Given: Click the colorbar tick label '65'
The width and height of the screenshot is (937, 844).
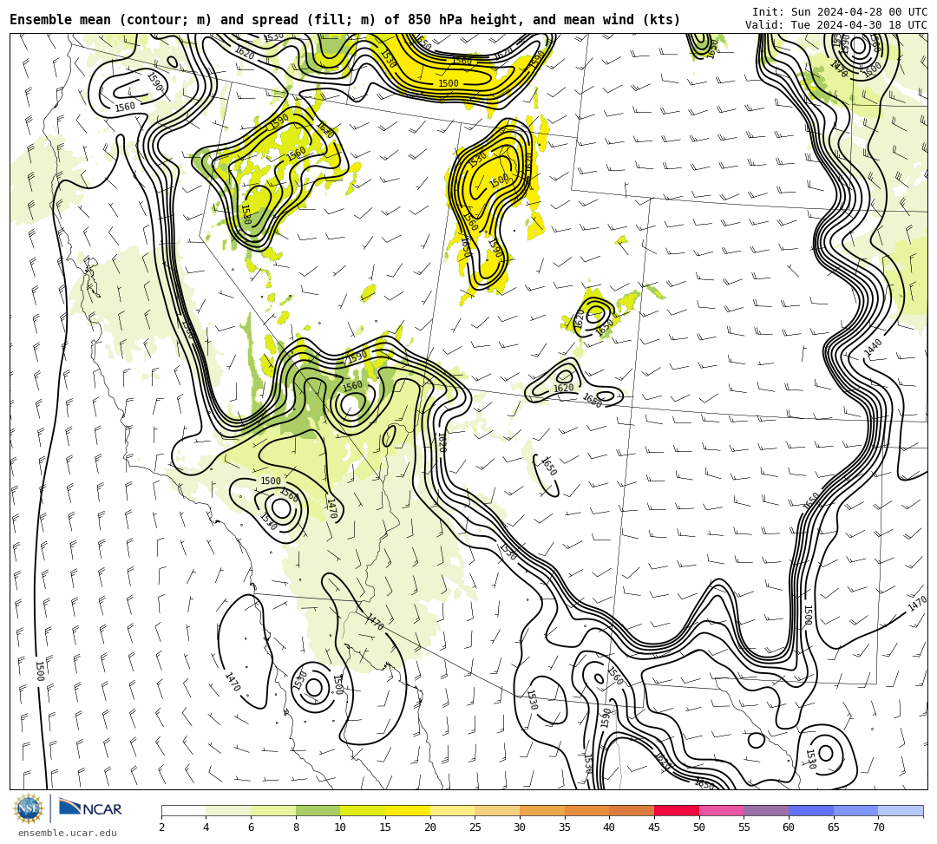Looking at the screenshot, I should 834,828.
